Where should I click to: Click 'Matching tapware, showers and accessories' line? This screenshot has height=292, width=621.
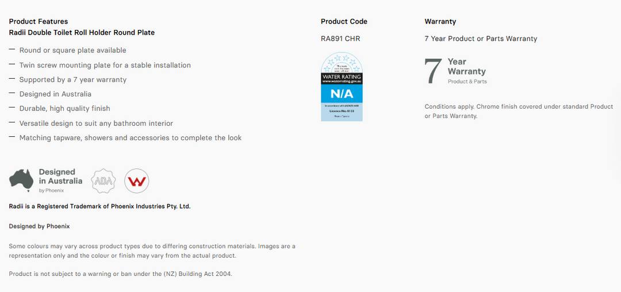pyautogui.click(x=131, y=138)
